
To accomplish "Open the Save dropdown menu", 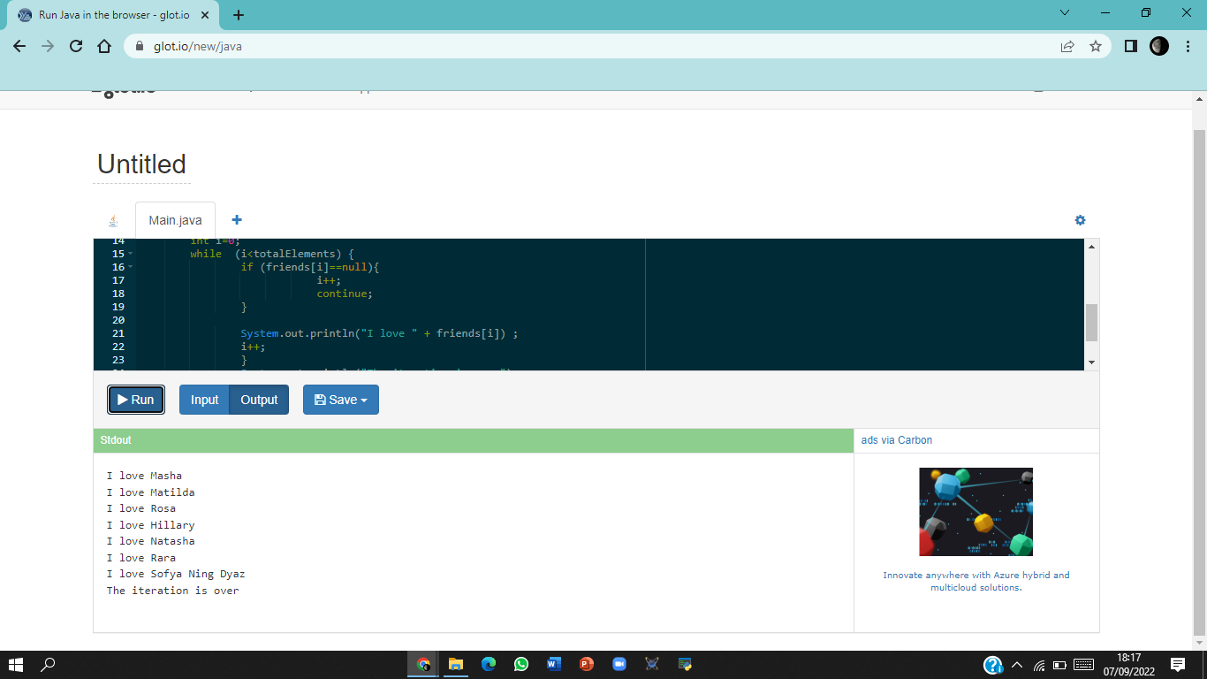I will tap(340, 400).
